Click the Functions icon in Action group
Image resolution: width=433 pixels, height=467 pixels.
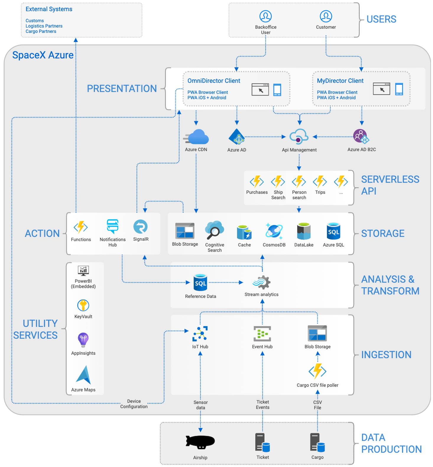(x=81, y=227)
